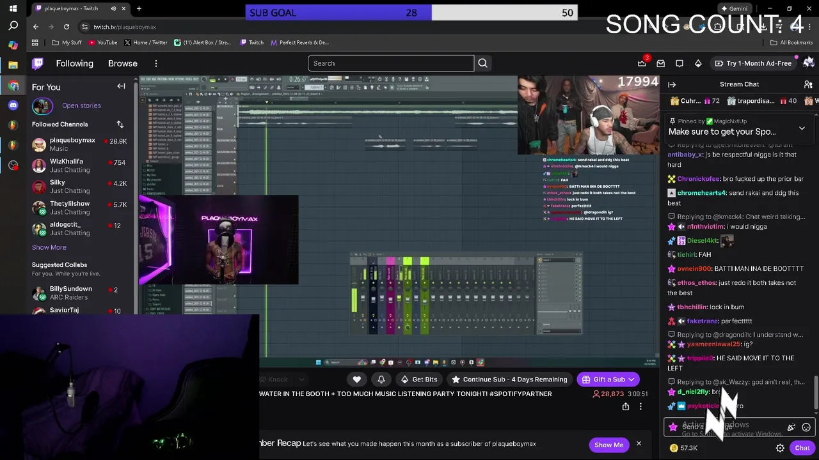Open the notifications inbox icon

click(x=661, y=63)
